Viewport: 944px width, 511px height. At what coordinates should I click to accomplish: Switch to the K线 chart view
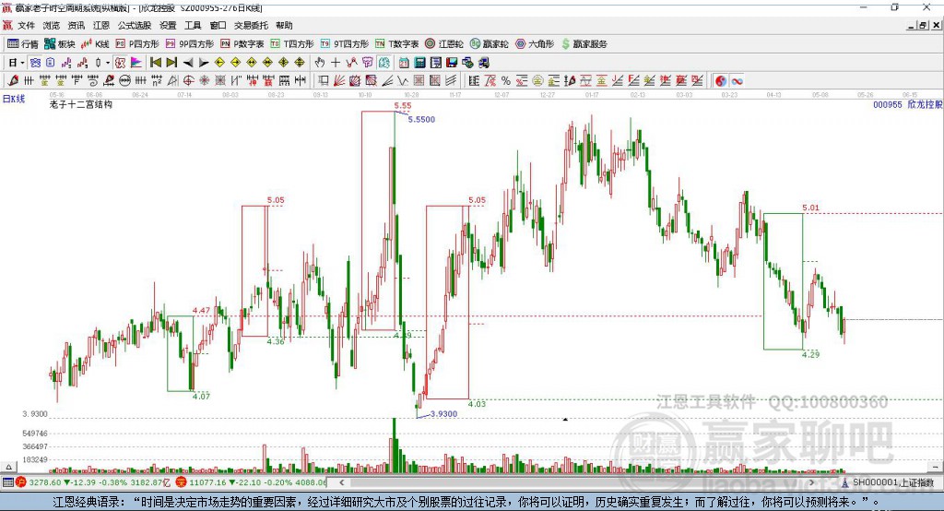[x=95, y=44]
